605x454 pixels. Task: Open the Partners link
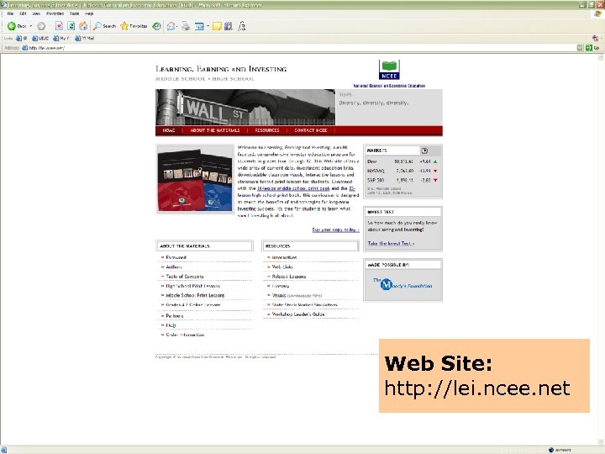pyautogui.click(x=175, y=316)
